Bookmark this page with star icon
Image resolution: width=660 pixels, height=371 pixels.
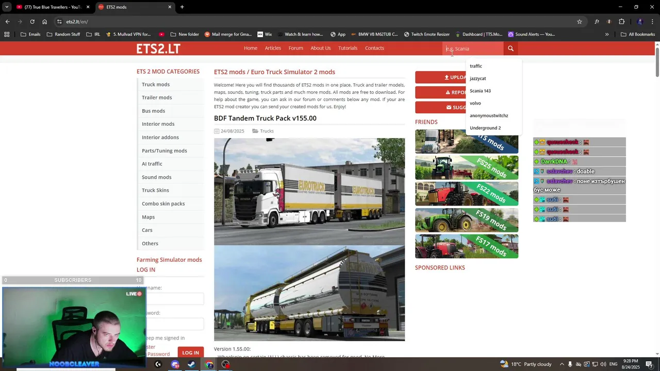click(x=580, y=22)
